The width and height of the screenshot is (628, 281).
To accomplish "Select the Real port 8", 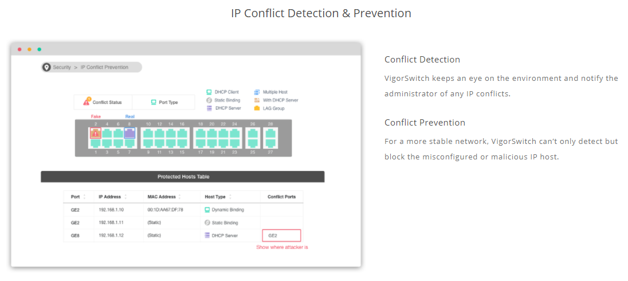I will pyautogui.click(x=129, y=133).
